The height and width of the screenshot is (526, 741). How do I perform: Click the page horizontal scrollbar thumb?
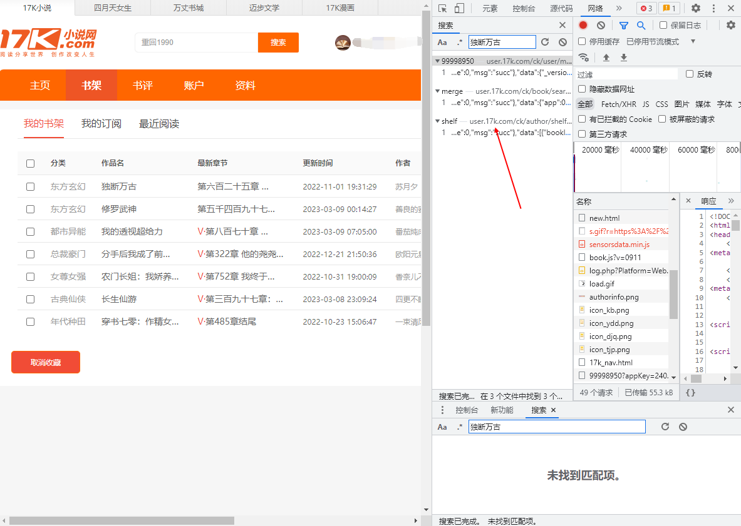pyautogui.click(x=122, y=520)
